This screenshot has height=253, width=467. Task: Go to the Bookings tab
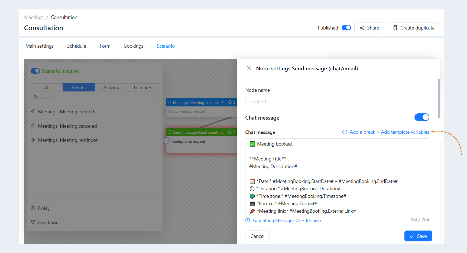tap(134, 46)
